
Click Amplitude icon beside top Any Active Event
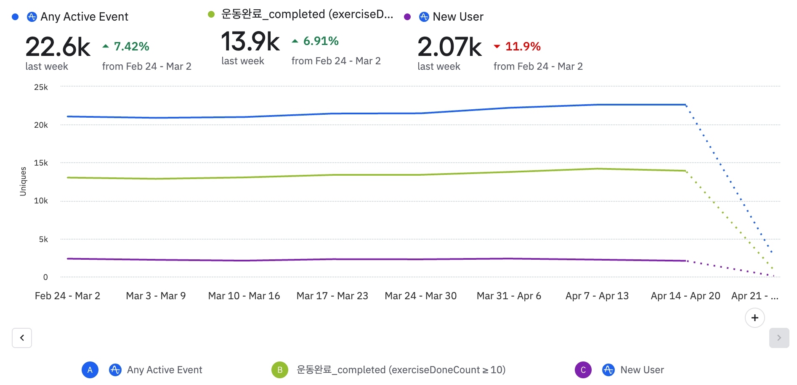(x=32, y=17)
